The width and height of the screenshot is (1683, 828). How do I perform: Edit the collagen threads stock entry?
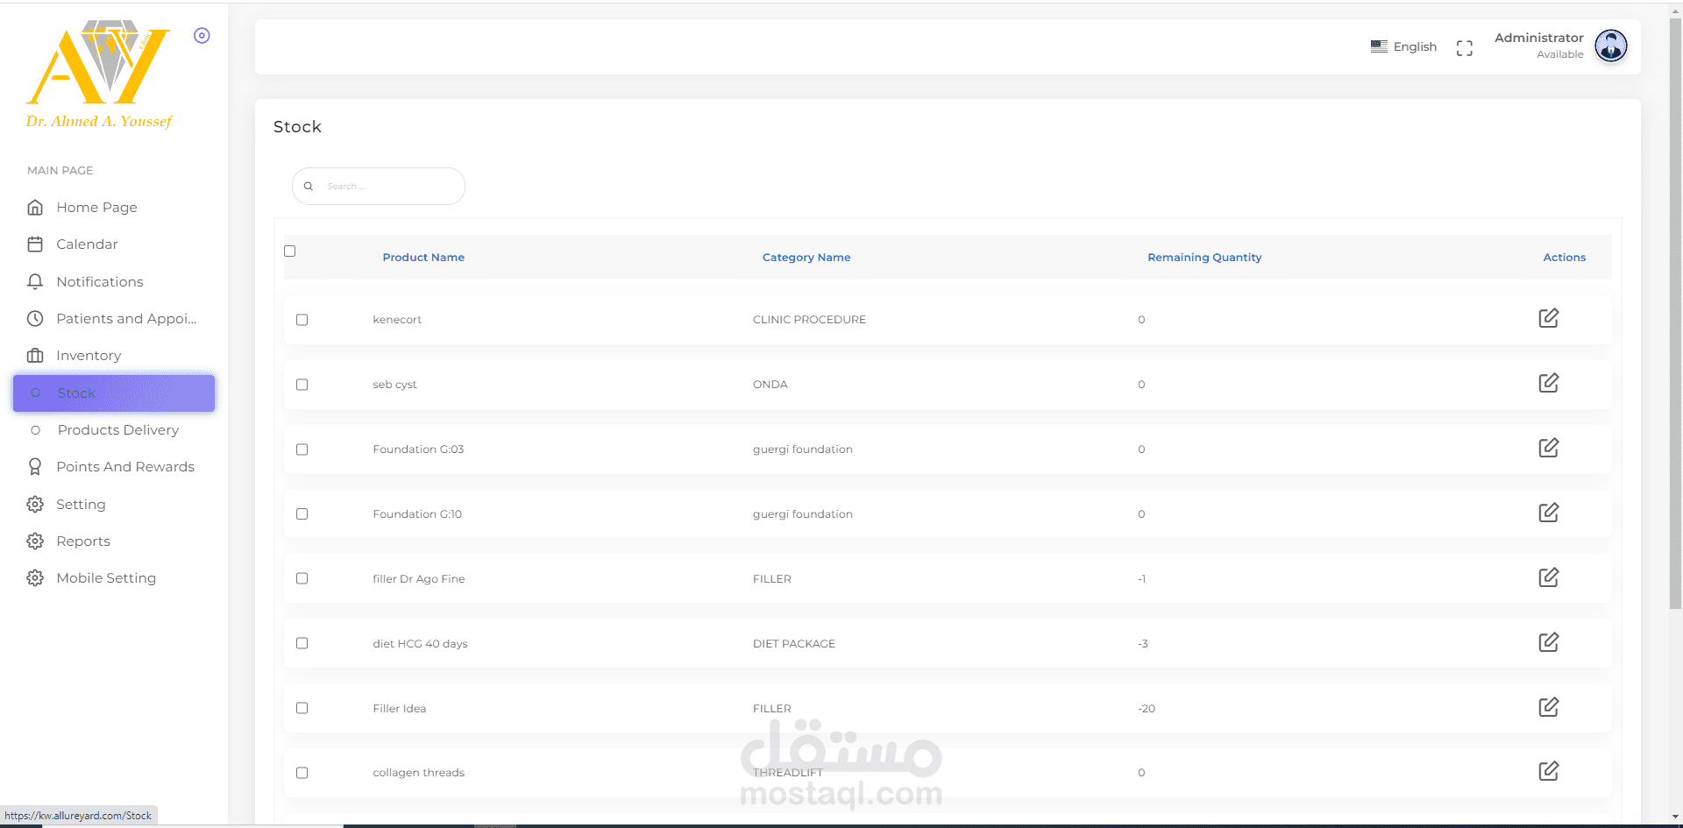tap(1548, 771)
